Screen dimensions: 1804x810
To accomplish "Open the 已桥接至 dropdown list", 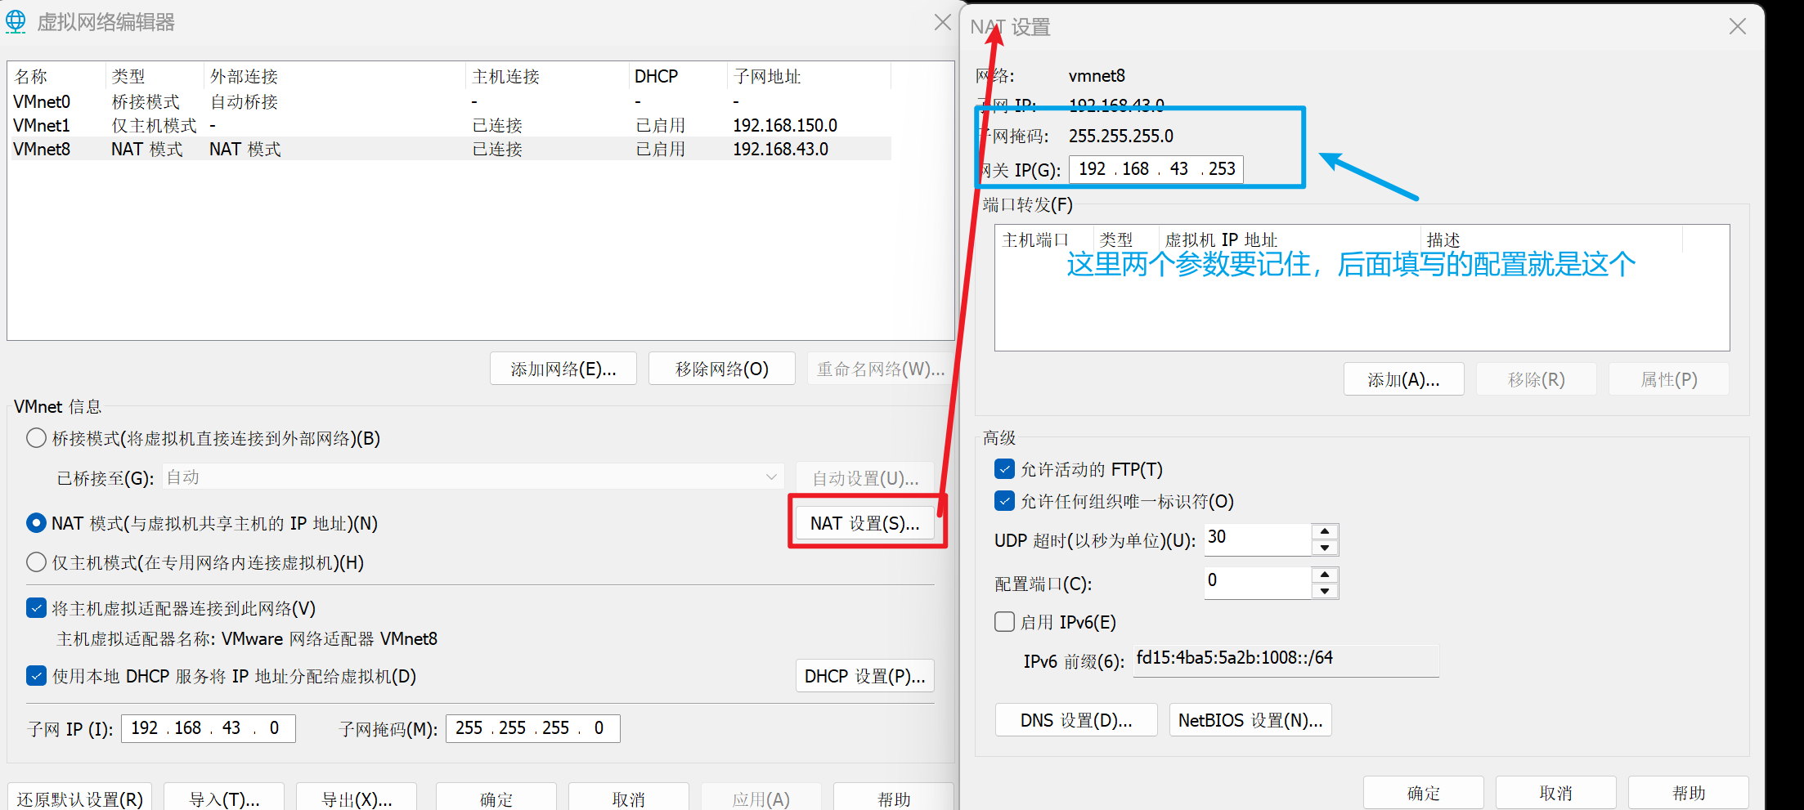I will [473, 477].
